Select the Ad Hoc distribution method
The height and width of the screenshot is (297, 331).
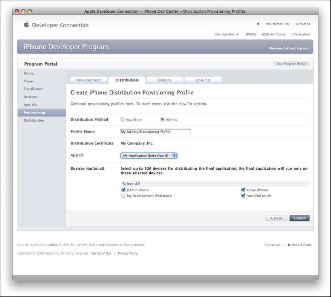click(x=162, y=120)
